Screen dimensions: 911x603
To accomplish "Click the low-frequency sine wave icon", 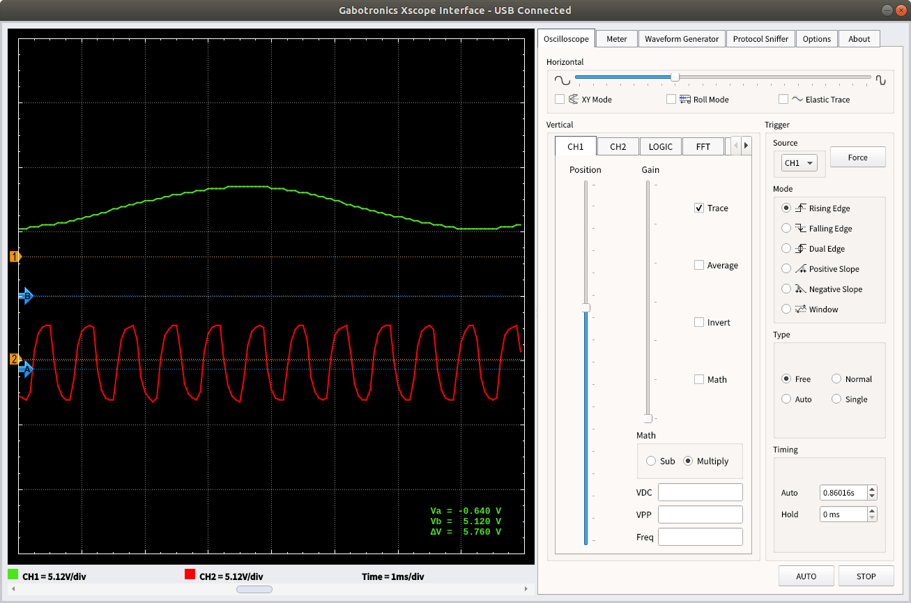I will (562, 79).
